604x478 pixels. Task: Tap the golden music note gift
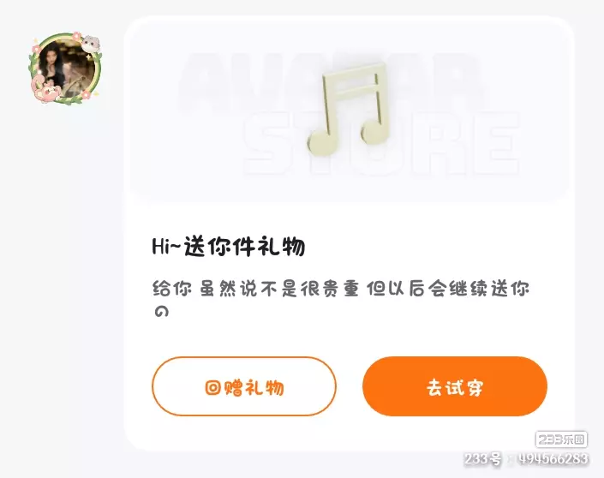click(349, 109)
